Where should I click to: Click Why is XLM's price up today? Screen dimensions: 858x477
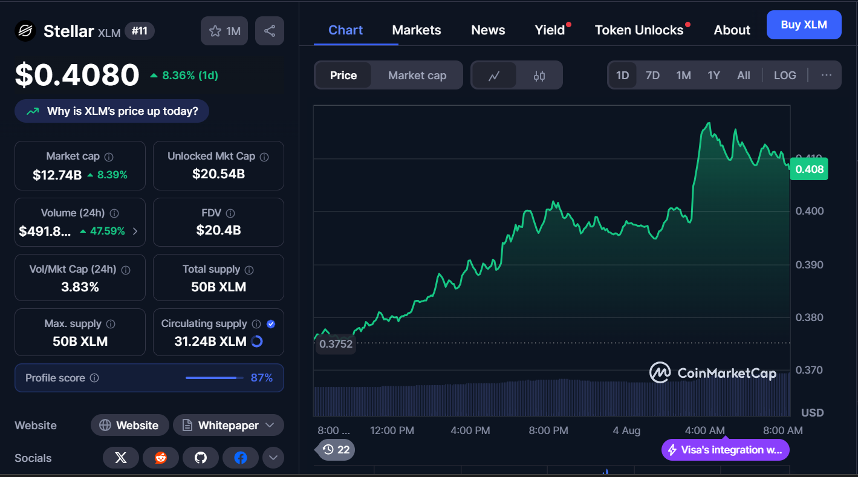coord(112,111)
